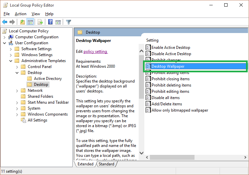
Task: Select Prohibit closing items setting
Action: [170, 79]
